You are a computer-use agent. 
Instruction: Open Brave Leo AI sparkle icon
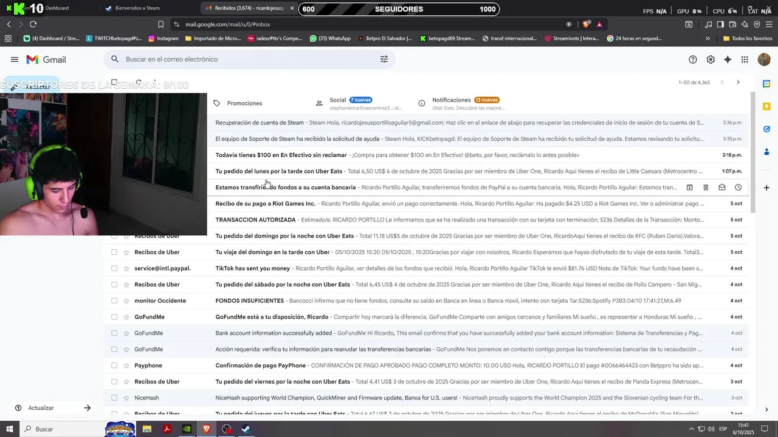tap(745, 24)
